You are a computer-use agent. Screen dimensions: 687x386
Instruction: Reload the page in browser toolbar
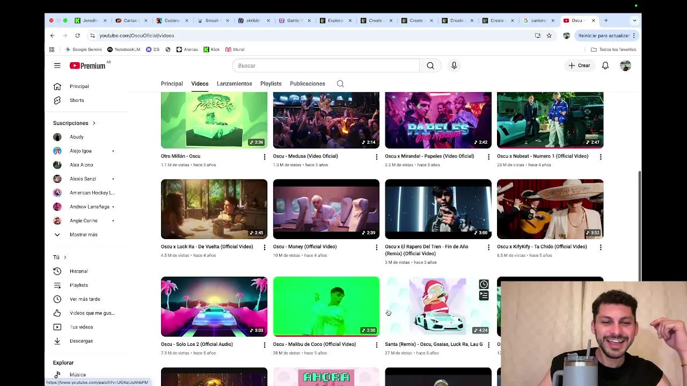point(77,35)
